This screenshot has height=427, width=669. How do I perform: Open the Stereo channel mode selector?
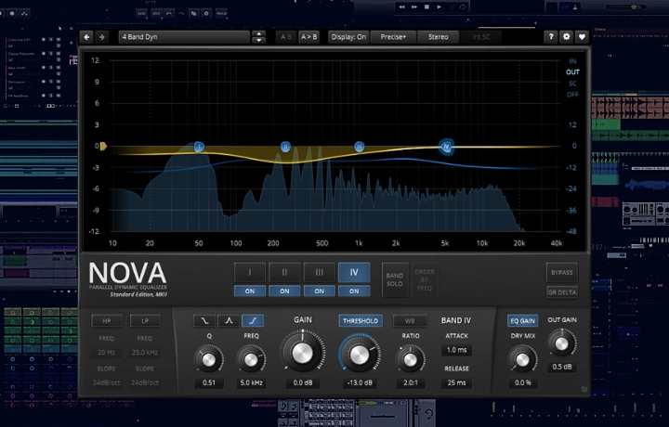click(x=439, y=37)
